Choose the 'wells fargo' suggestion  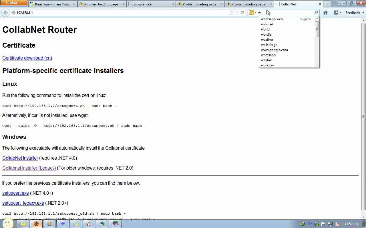click(287, 45)
